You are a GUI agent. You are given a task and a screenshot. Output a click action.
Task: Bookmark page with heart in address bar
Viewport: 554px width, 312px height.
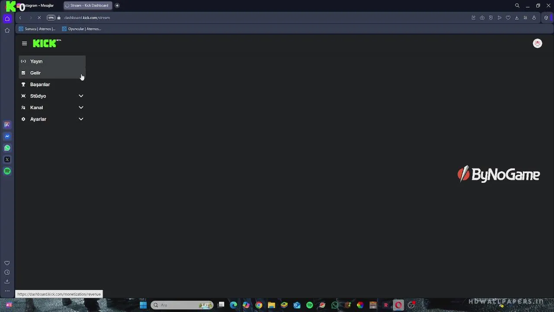pyautogui.click(x=508, y=18)
